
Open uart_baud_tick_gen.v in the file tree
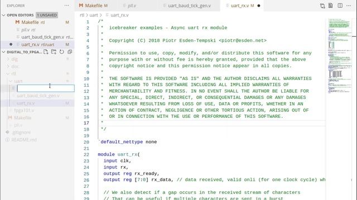37,96
